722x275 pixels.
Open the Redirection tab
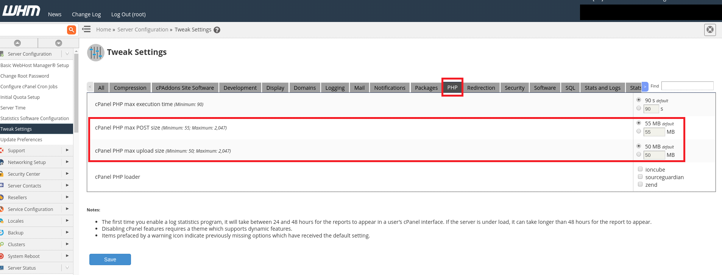[x=481, y=87]
